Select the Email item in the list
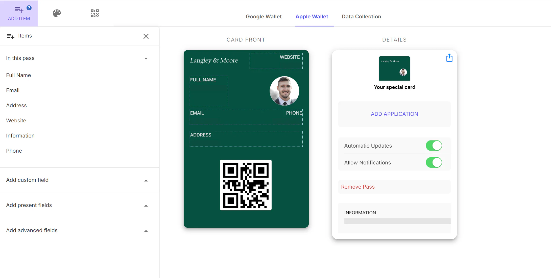 13,90
